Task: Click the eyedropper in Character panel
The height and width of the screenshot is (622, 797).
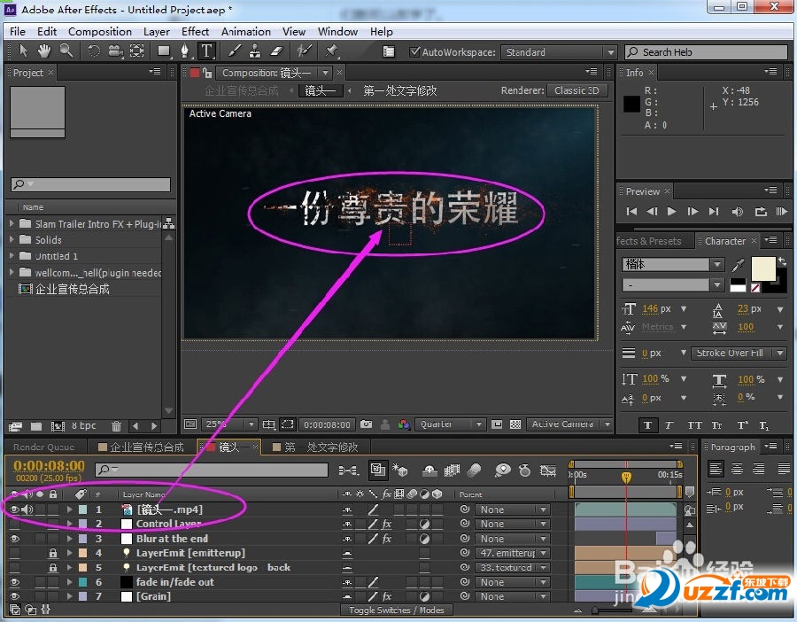Action: pyautogui.click(x=738, y=264)
